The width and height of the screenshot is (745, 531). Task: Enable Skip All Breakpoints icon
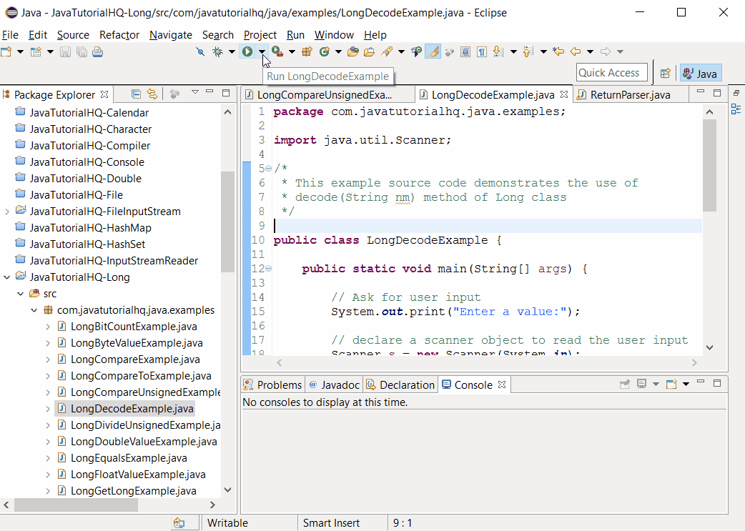point(199,51)
